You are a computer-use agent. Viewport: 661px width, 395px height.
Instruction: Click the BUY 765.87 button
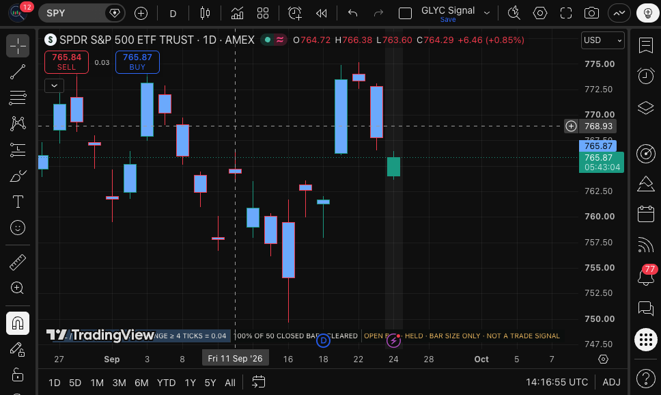(x=137, y=62)
